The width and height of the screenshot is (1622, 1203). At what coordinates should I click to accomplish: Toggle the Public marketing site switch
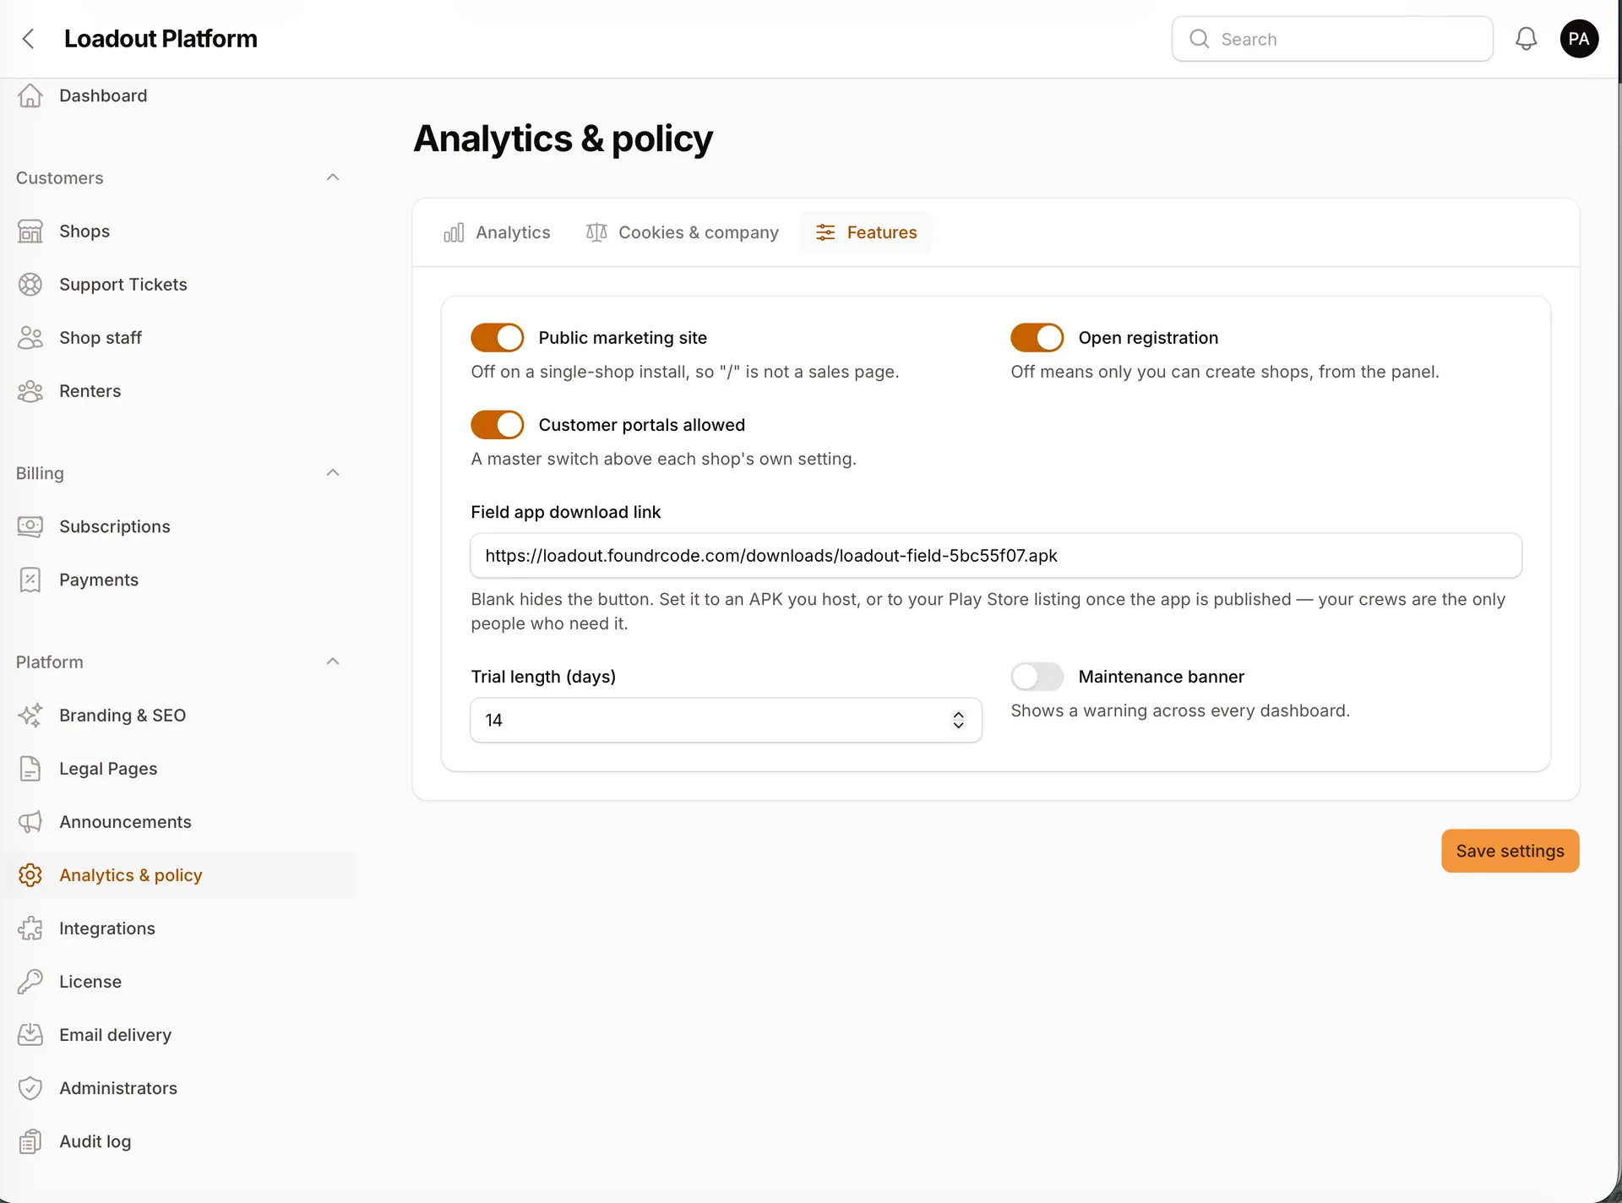[x=498, y=338]
